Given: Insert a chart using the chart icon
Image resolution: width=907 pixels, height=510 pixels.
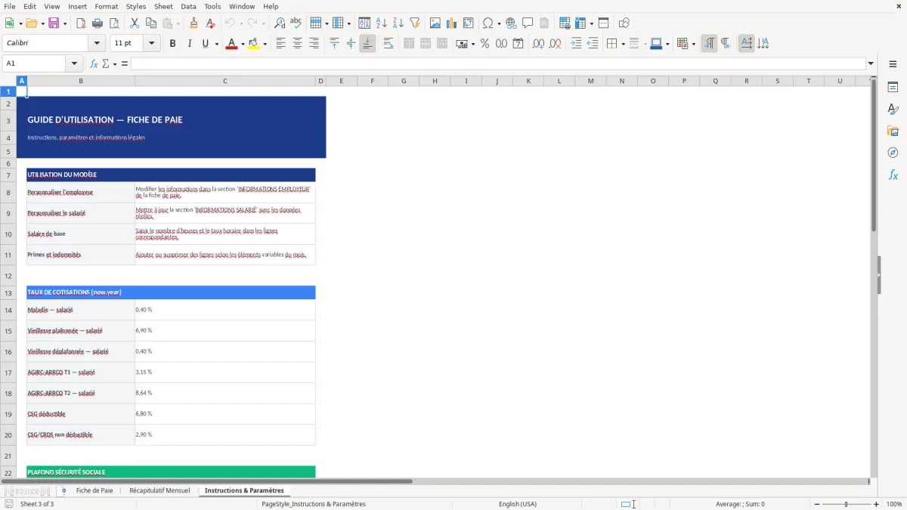Looking at the screenshot, I should (451, 23).
